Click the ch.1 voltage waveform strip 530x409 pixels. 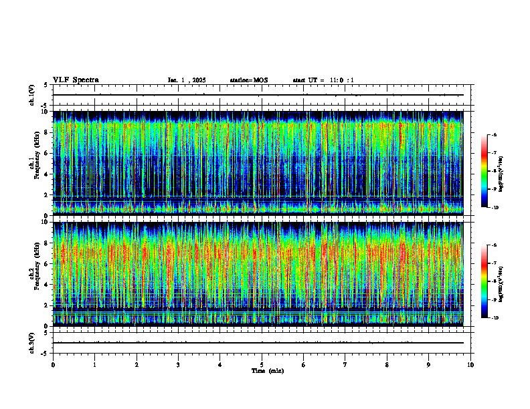click(262, 95)
